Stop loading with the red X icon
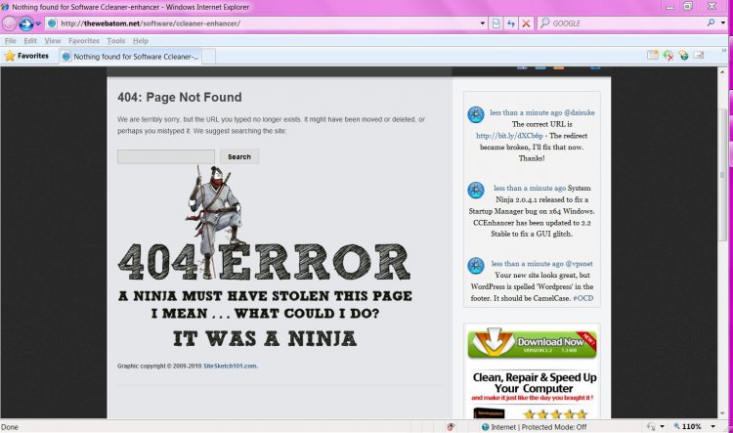The width and height of the screenshot is (733, 433). 526,23
